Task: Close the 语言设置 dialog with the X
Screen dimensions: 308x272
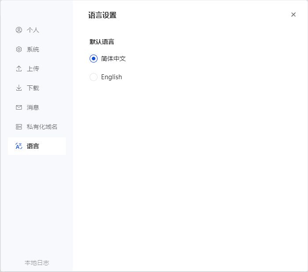Action: [293, 15]
